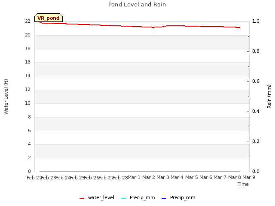Screen dimensions: 275x206
Task: Click the 0.0 tick on rain axis
Action: [256, 171]
